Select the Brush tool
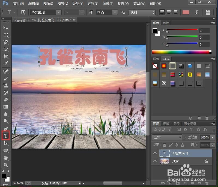Viewport: 218px width, 187px height. point(5,79)
